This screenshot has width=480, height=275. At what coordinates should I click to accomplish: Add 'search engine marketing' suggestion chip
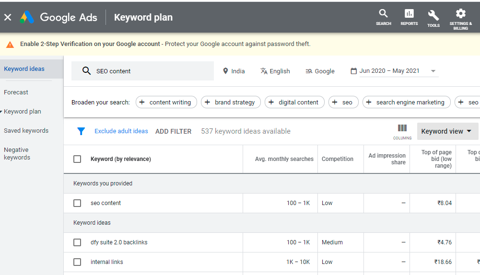coord(407,102)
